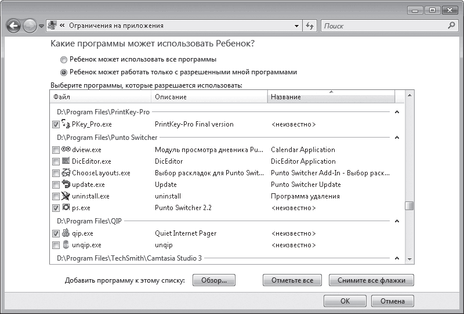Collapse the D:\Program Files\Punto Switcher group
Screen dimensions: 464x314
point(397,138)
